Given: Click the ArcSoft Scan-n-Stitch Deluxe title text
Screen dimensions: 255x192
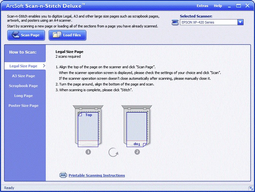Looking at the screenshot, I should (x=45, y=6).
